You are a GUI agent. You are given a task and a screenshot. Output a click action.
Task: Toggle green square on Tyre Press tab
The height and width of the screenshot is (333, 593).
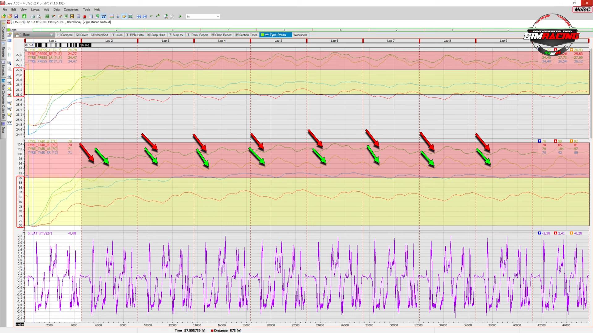(x=262, y=35)
